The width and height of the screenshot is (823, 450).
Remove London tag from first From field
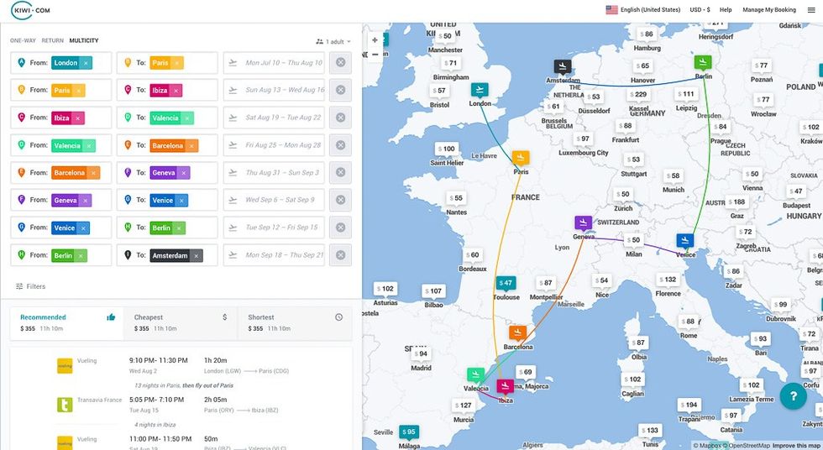click(x=86, y=63)
